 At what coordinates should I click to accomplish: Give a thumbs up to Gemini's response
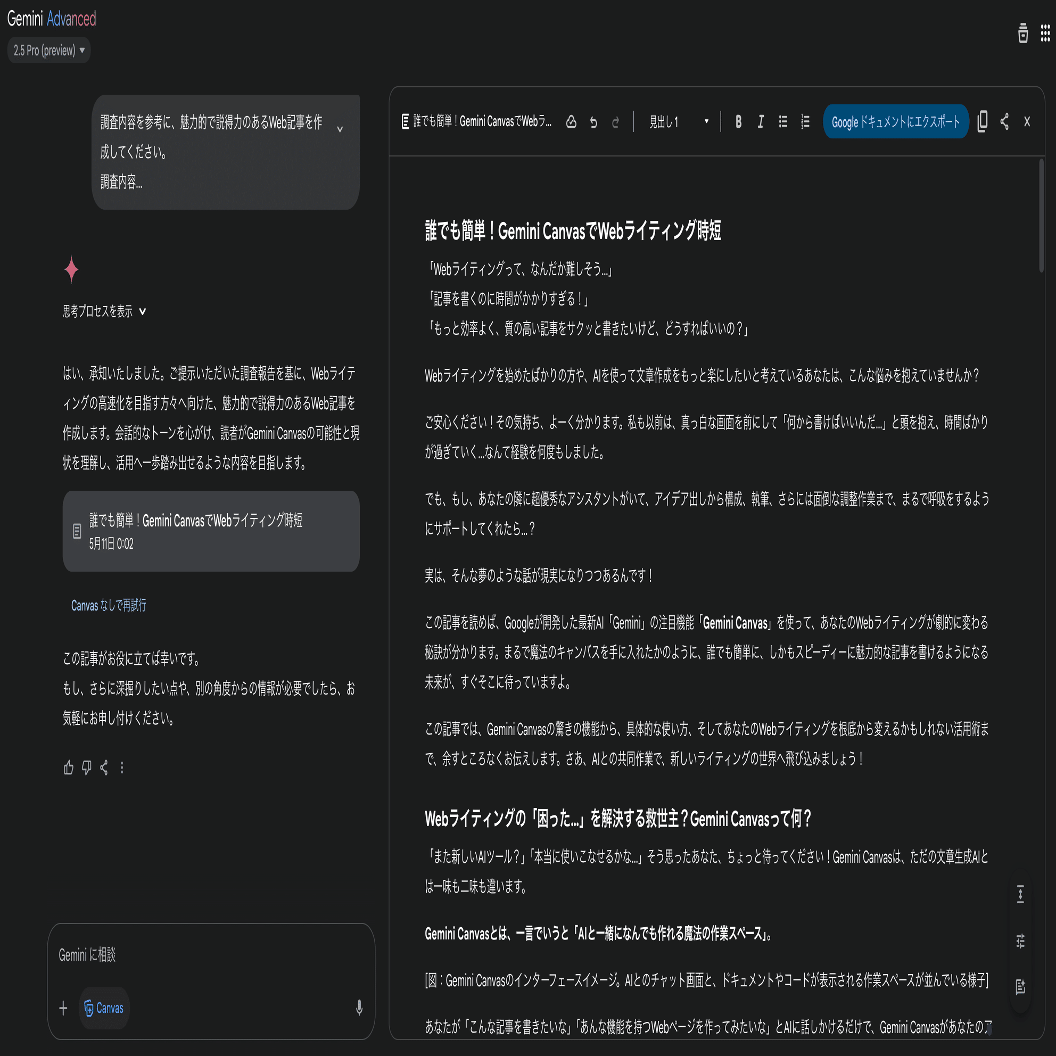[68, 768]
